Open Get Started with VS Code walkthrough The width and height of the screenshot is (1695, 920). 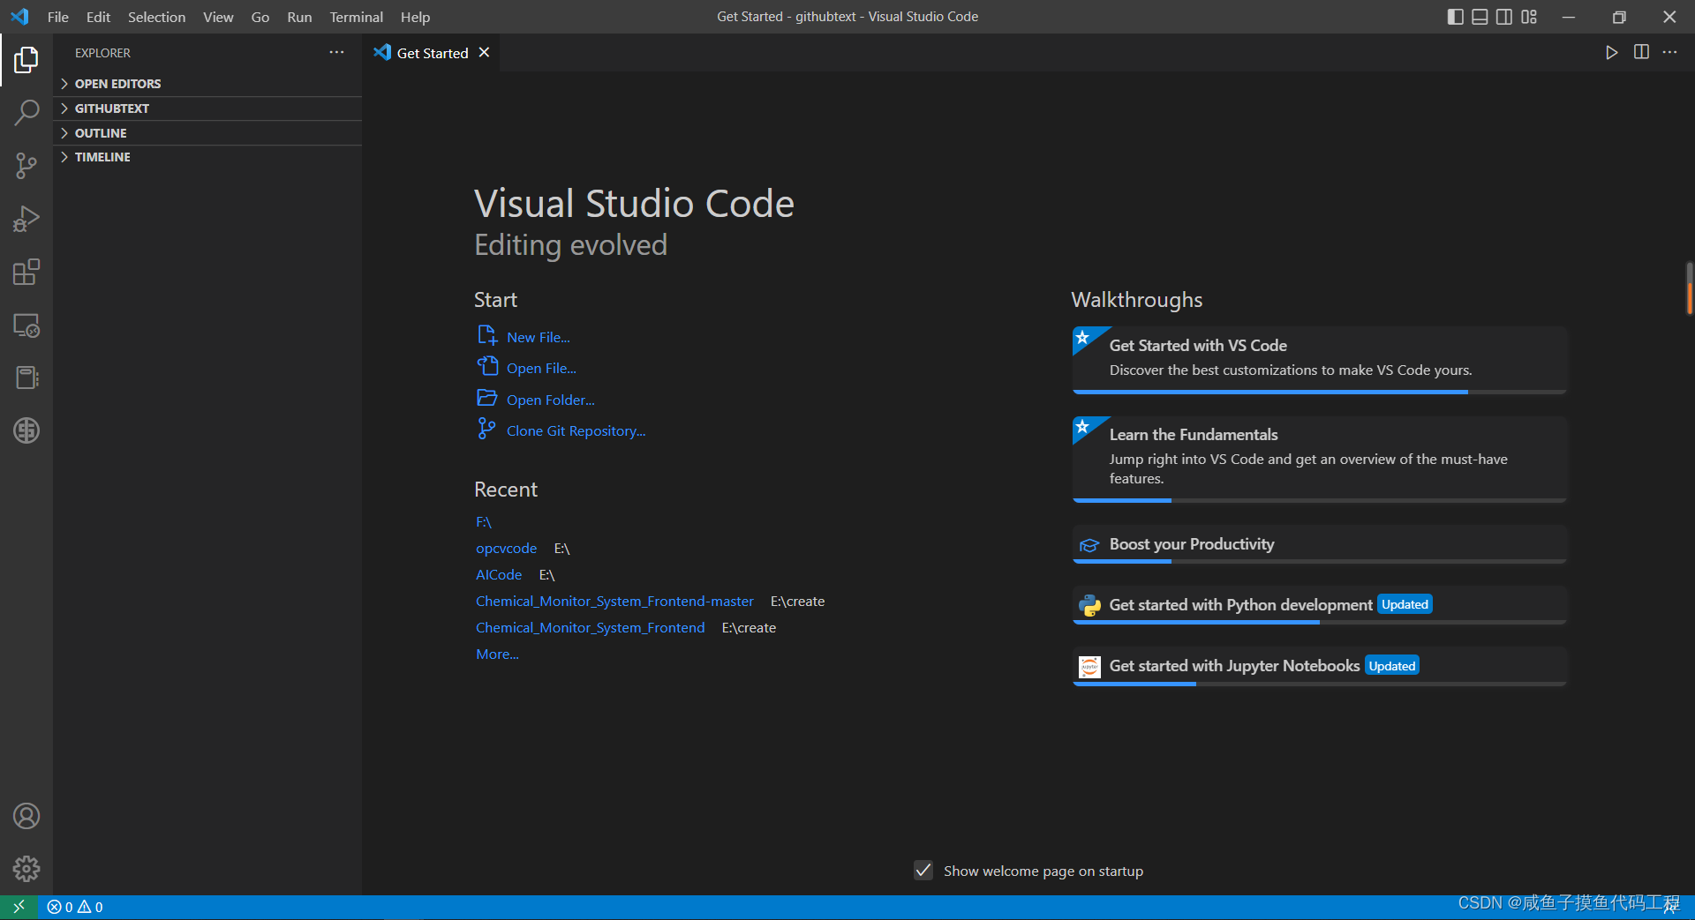click(1320, 360)
